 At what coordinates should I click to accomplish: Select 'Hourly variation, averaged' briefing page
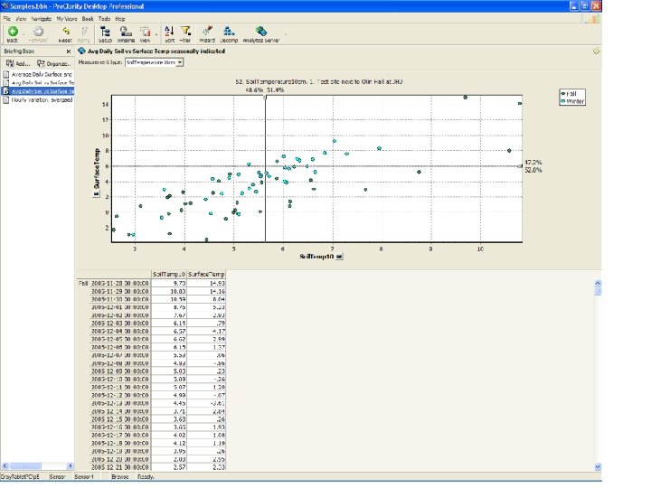(x=42, y=100)
